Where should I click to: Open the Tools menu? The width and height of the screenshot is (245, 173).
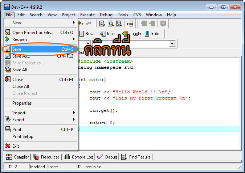(x=123, y=15)
